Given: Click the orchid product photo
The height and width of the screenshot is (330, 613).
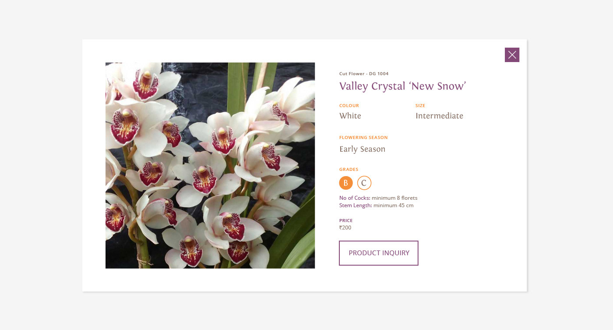Looking at the screenshot, I should point(210,165).
